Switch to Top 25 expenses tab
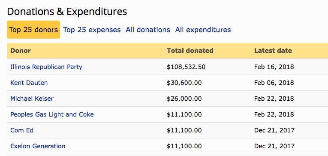 92,30
